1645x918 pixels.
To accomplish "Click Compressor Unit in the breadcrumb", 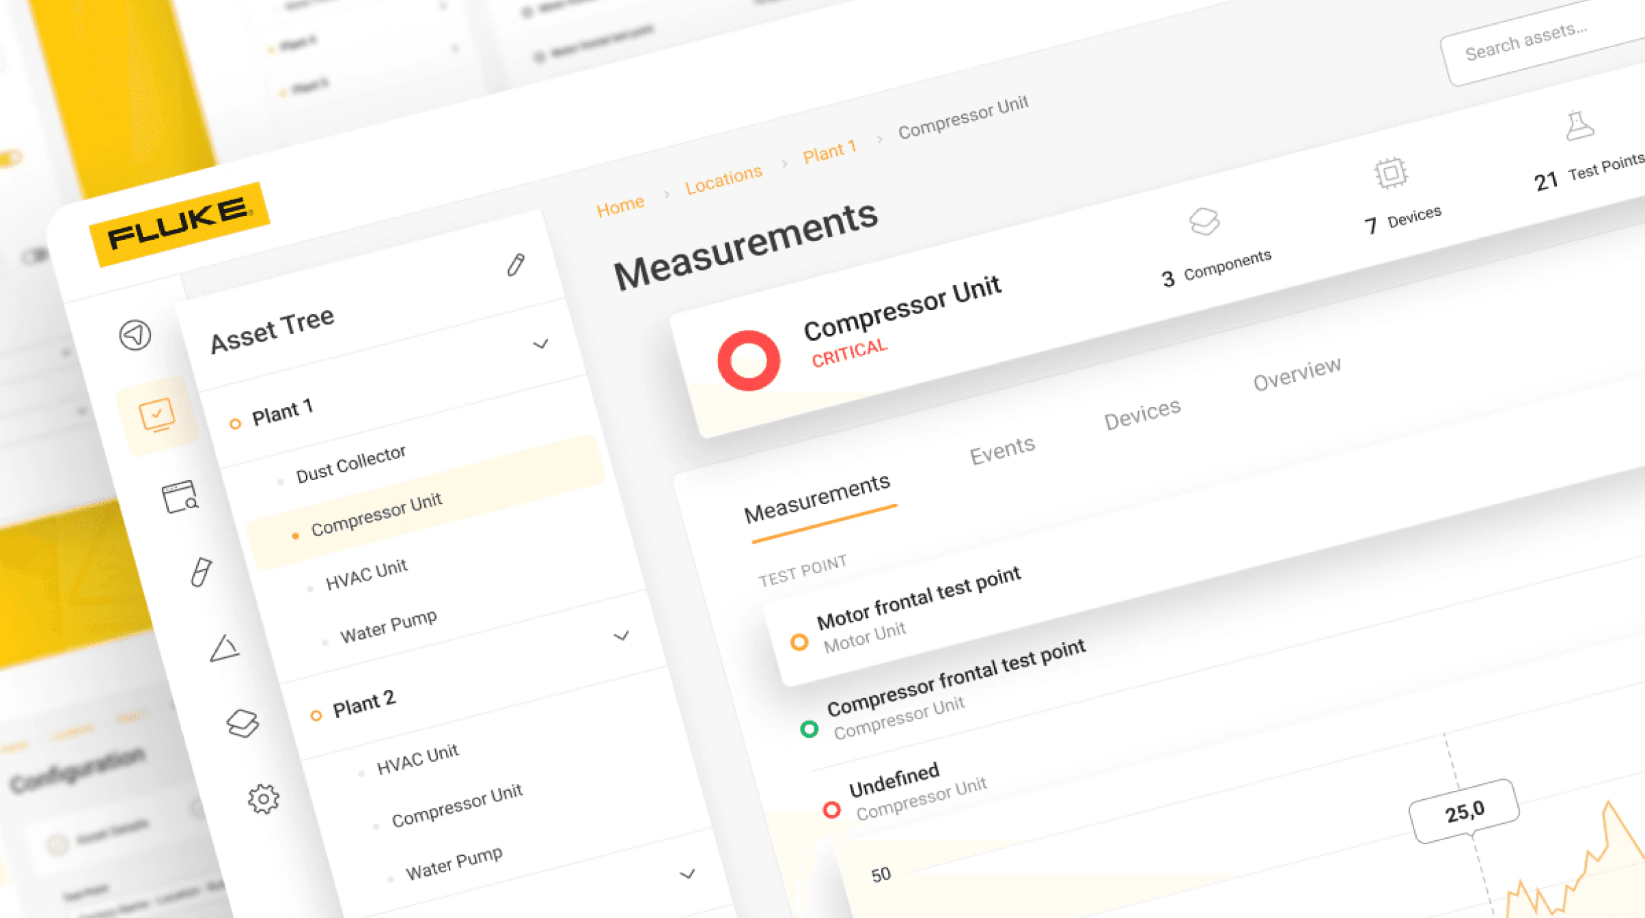I will (x=963, y=117).
